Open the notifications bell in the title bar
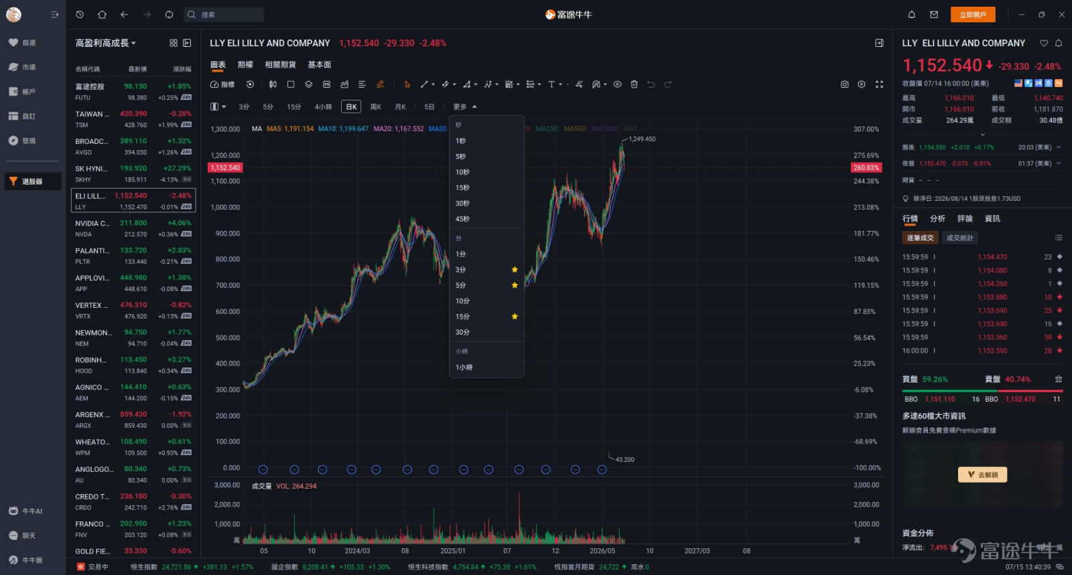1072x575 pixels. 911,14
